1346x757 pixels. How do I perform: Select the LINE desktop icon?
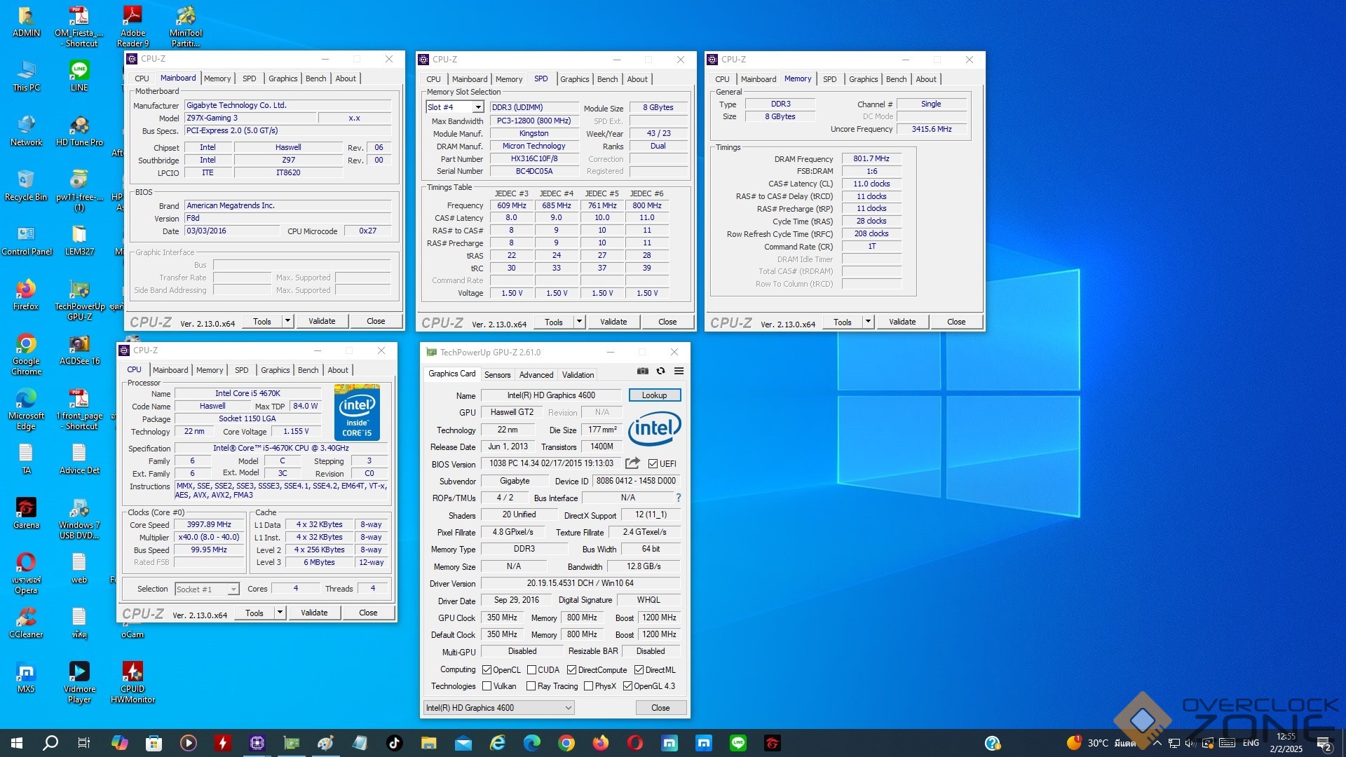coord(79,76)
